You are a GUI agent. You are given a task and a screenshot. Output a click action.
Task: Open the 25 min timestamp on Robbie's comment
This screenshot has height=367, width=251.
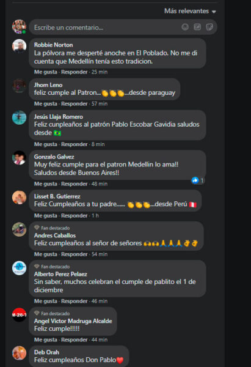(x=100, y=72)
